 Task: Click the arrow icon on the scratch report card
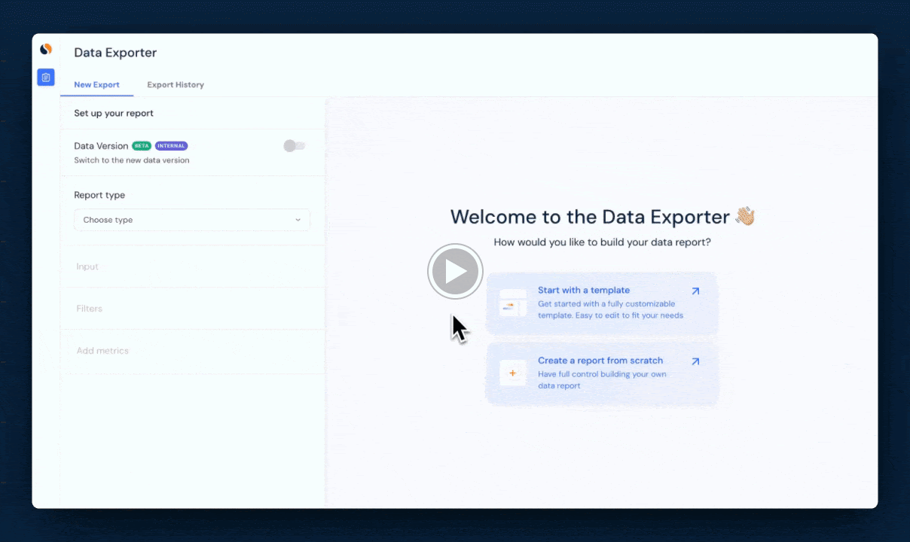(x=695, y=361)
